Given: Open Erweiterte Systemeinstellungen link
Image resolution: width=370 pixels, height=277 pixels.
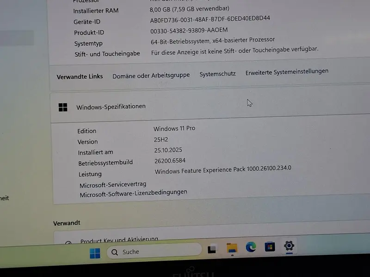Looking at the screenshot, I should (287, 72).
